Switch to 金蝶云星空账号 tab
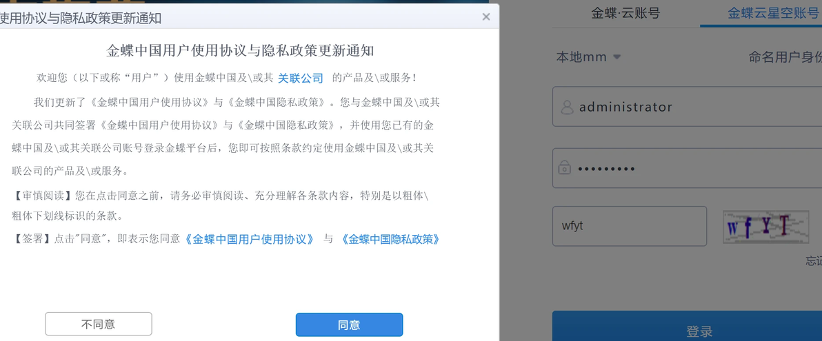 pos(773,14)
